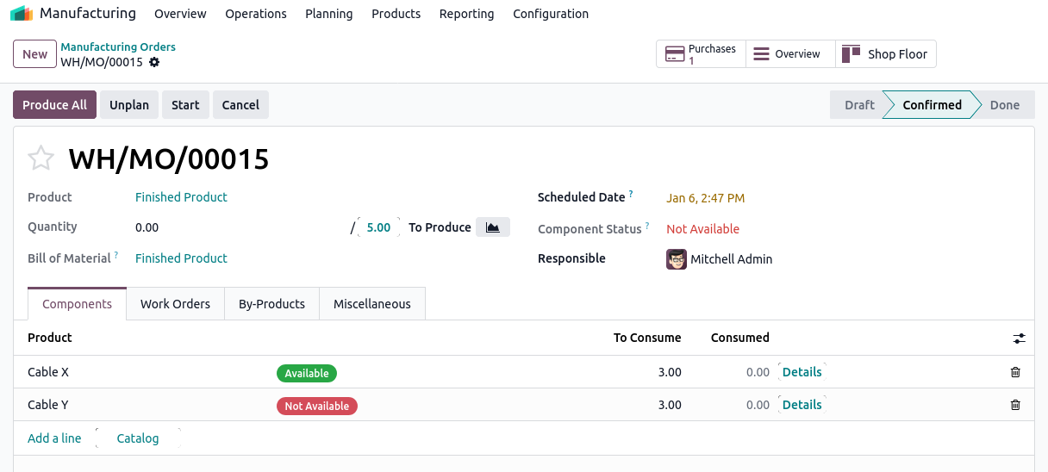Mark order as favorite with star icon
Screen dimensions: 1048x472
[x=41, y=158]
